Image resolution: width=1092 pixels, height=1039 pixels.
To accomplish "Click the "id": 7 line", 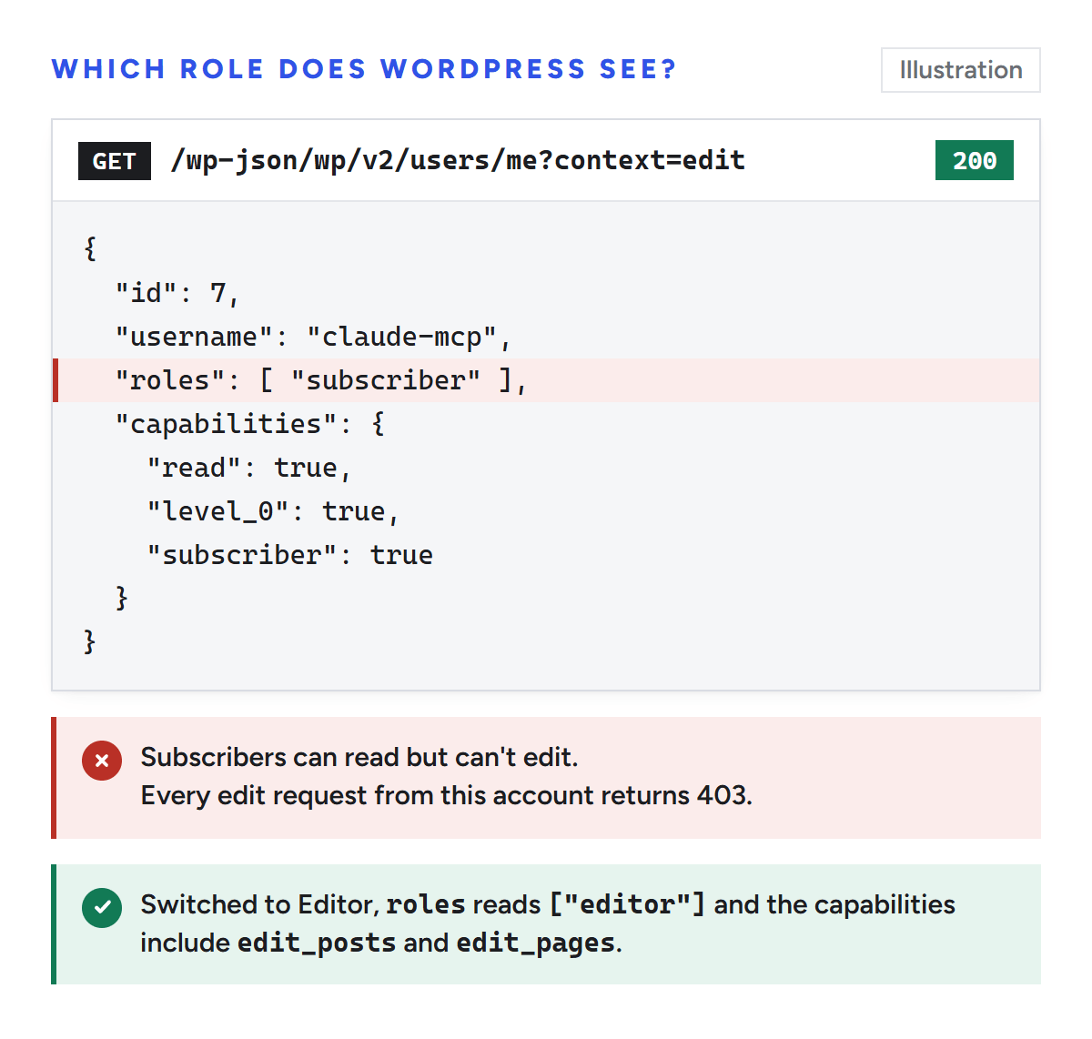I will click(x=177, y=293).
